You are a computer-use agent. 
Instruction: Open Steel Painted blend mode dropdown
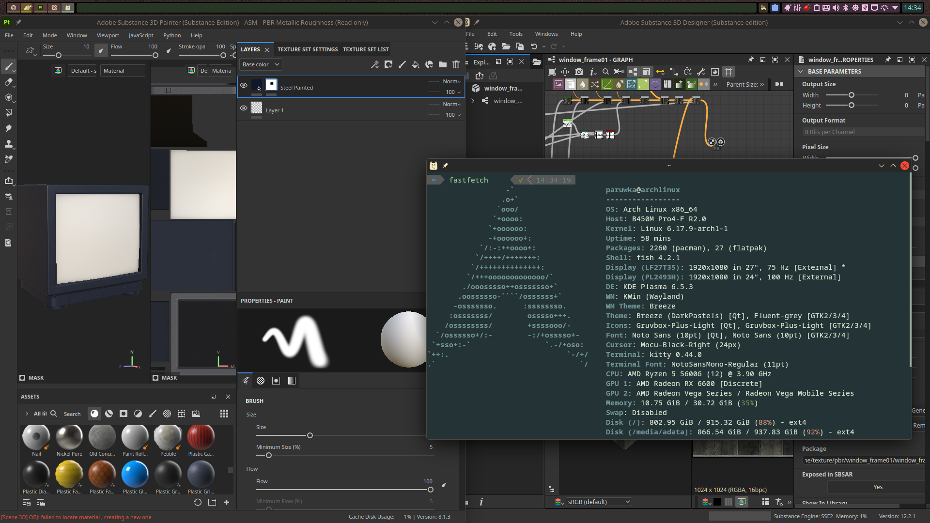(x=451, y=81)
